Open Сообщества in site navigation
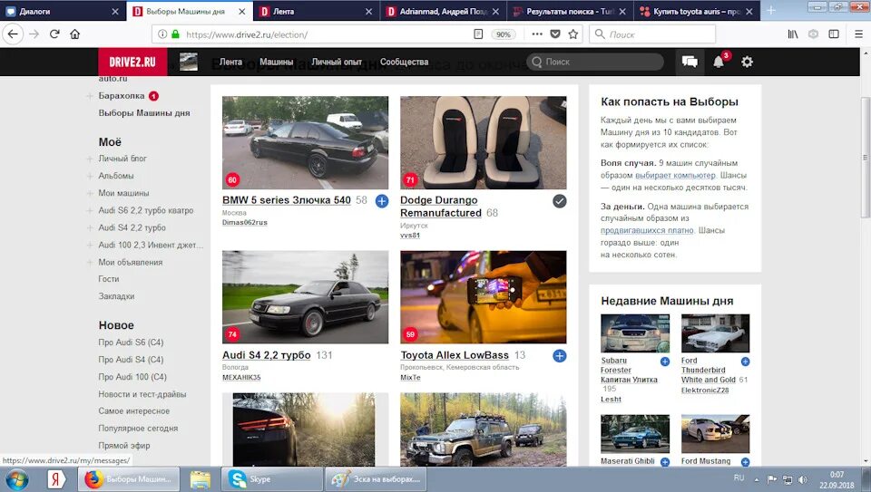871x492 pixels. coord(404,62)
